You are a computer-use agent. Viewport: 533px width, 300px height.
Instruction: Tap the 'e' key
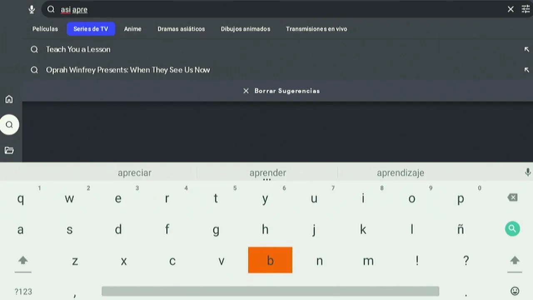(x=118, y=198)
